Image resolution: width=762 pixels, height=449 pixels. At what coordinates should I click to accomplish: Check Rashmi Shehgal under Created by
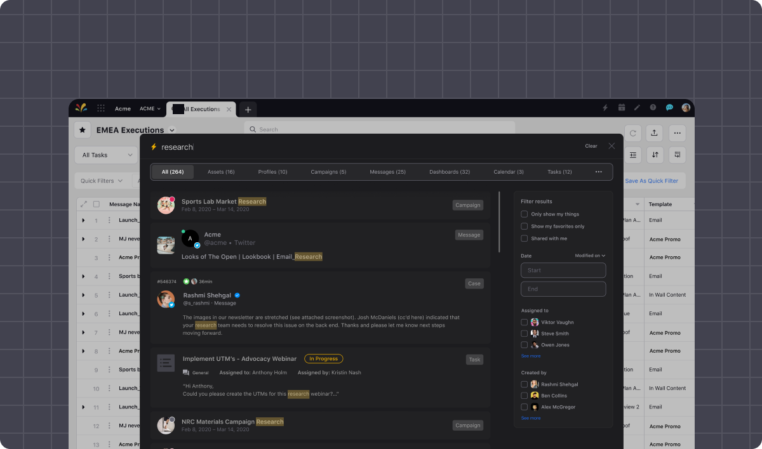524,384
